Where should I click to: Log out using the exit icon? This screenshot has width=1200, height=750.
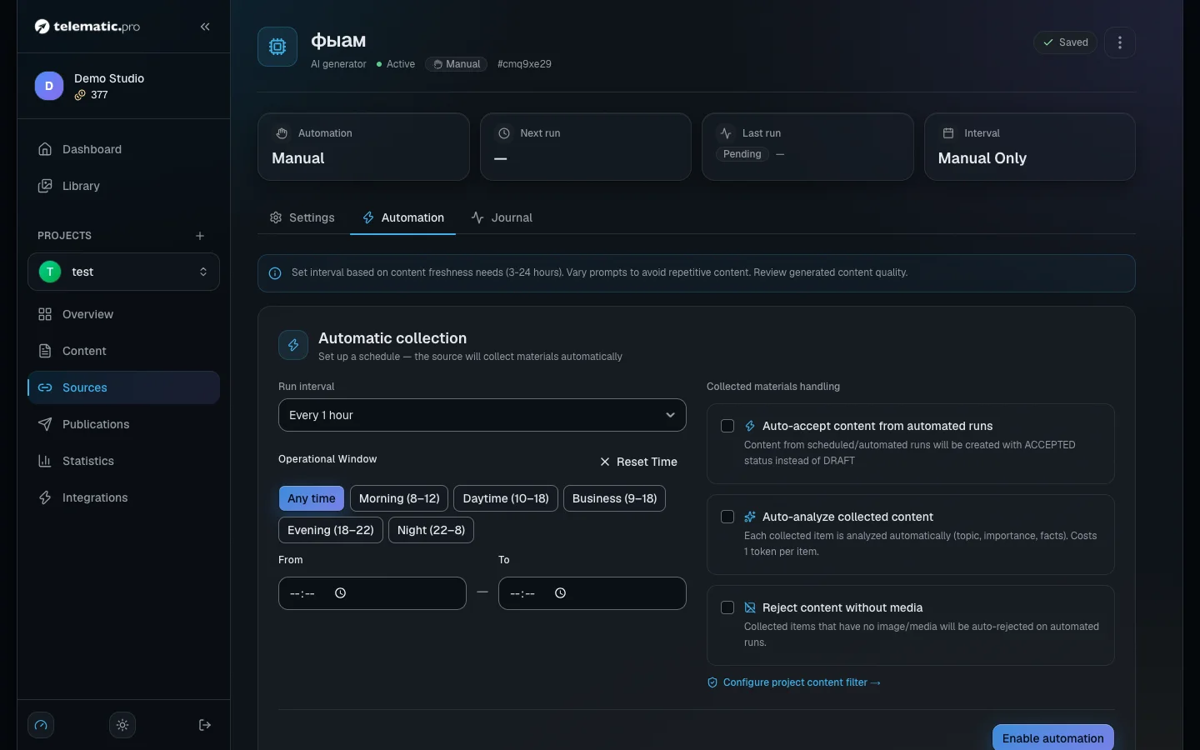click(x=205, y=725)
